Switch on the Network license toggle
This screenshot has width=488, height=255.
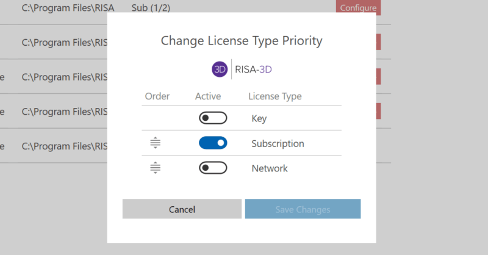tap(213, 168)
